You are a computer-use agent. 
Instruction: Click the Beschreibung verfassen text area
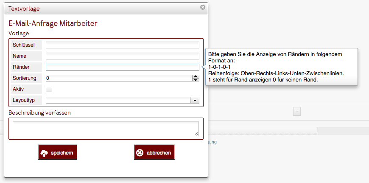(106, 129)
